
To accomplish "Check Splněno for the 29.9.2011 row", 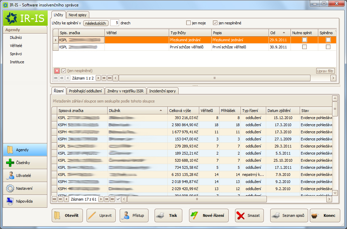I will click(328, 40).
